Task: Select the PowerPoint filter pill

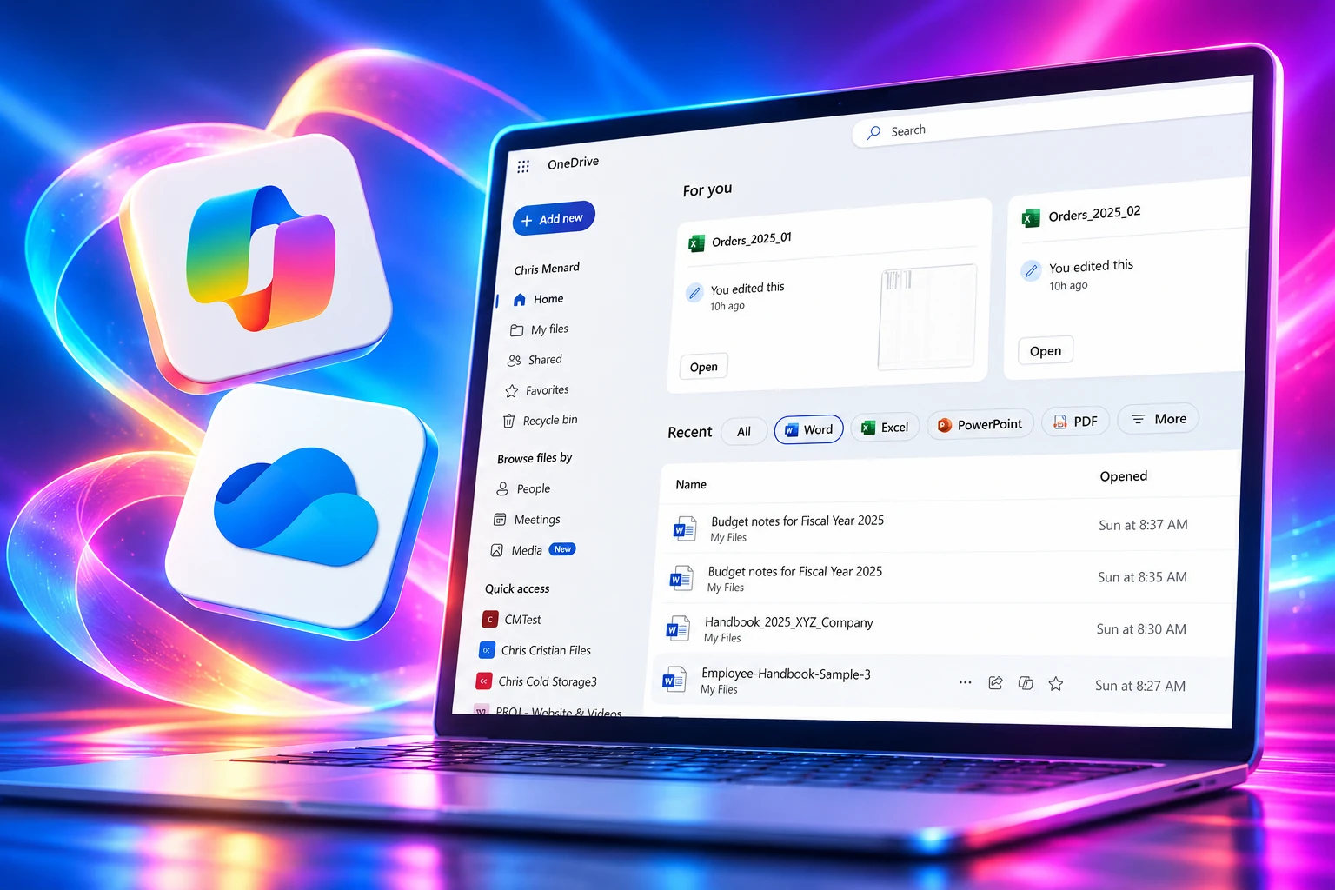Action: [x=980, y=424]
